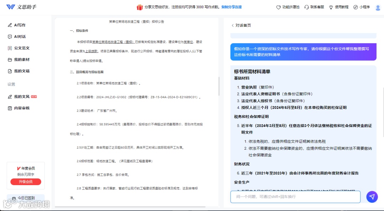The width and height of the screenshot is (384, 211).
Task: Click item 近三年年度财务审计报告
Action: (300, 173)
